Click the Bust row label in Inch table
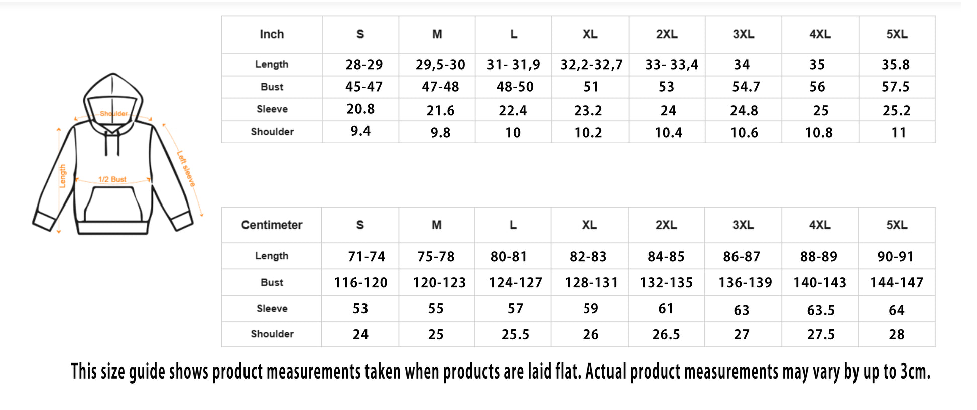The height and width of the screenshot is (410, 977). pyautogui.click(x=272, y=87)
